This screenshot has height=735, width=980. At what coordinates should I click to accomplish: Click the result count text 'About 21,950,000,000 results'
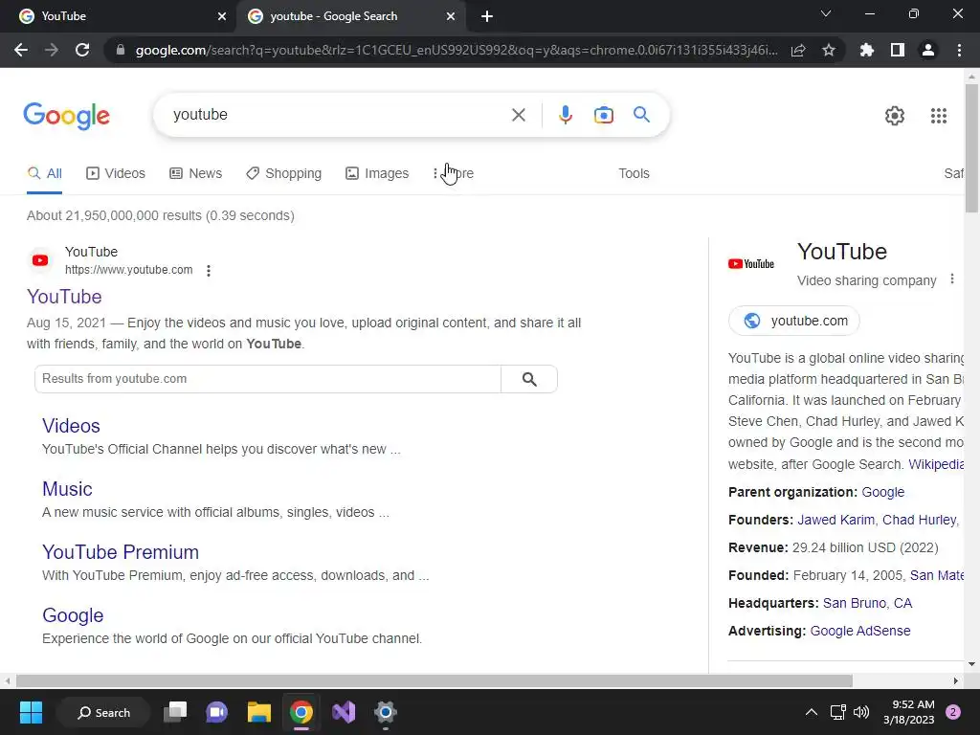(115, 215)
